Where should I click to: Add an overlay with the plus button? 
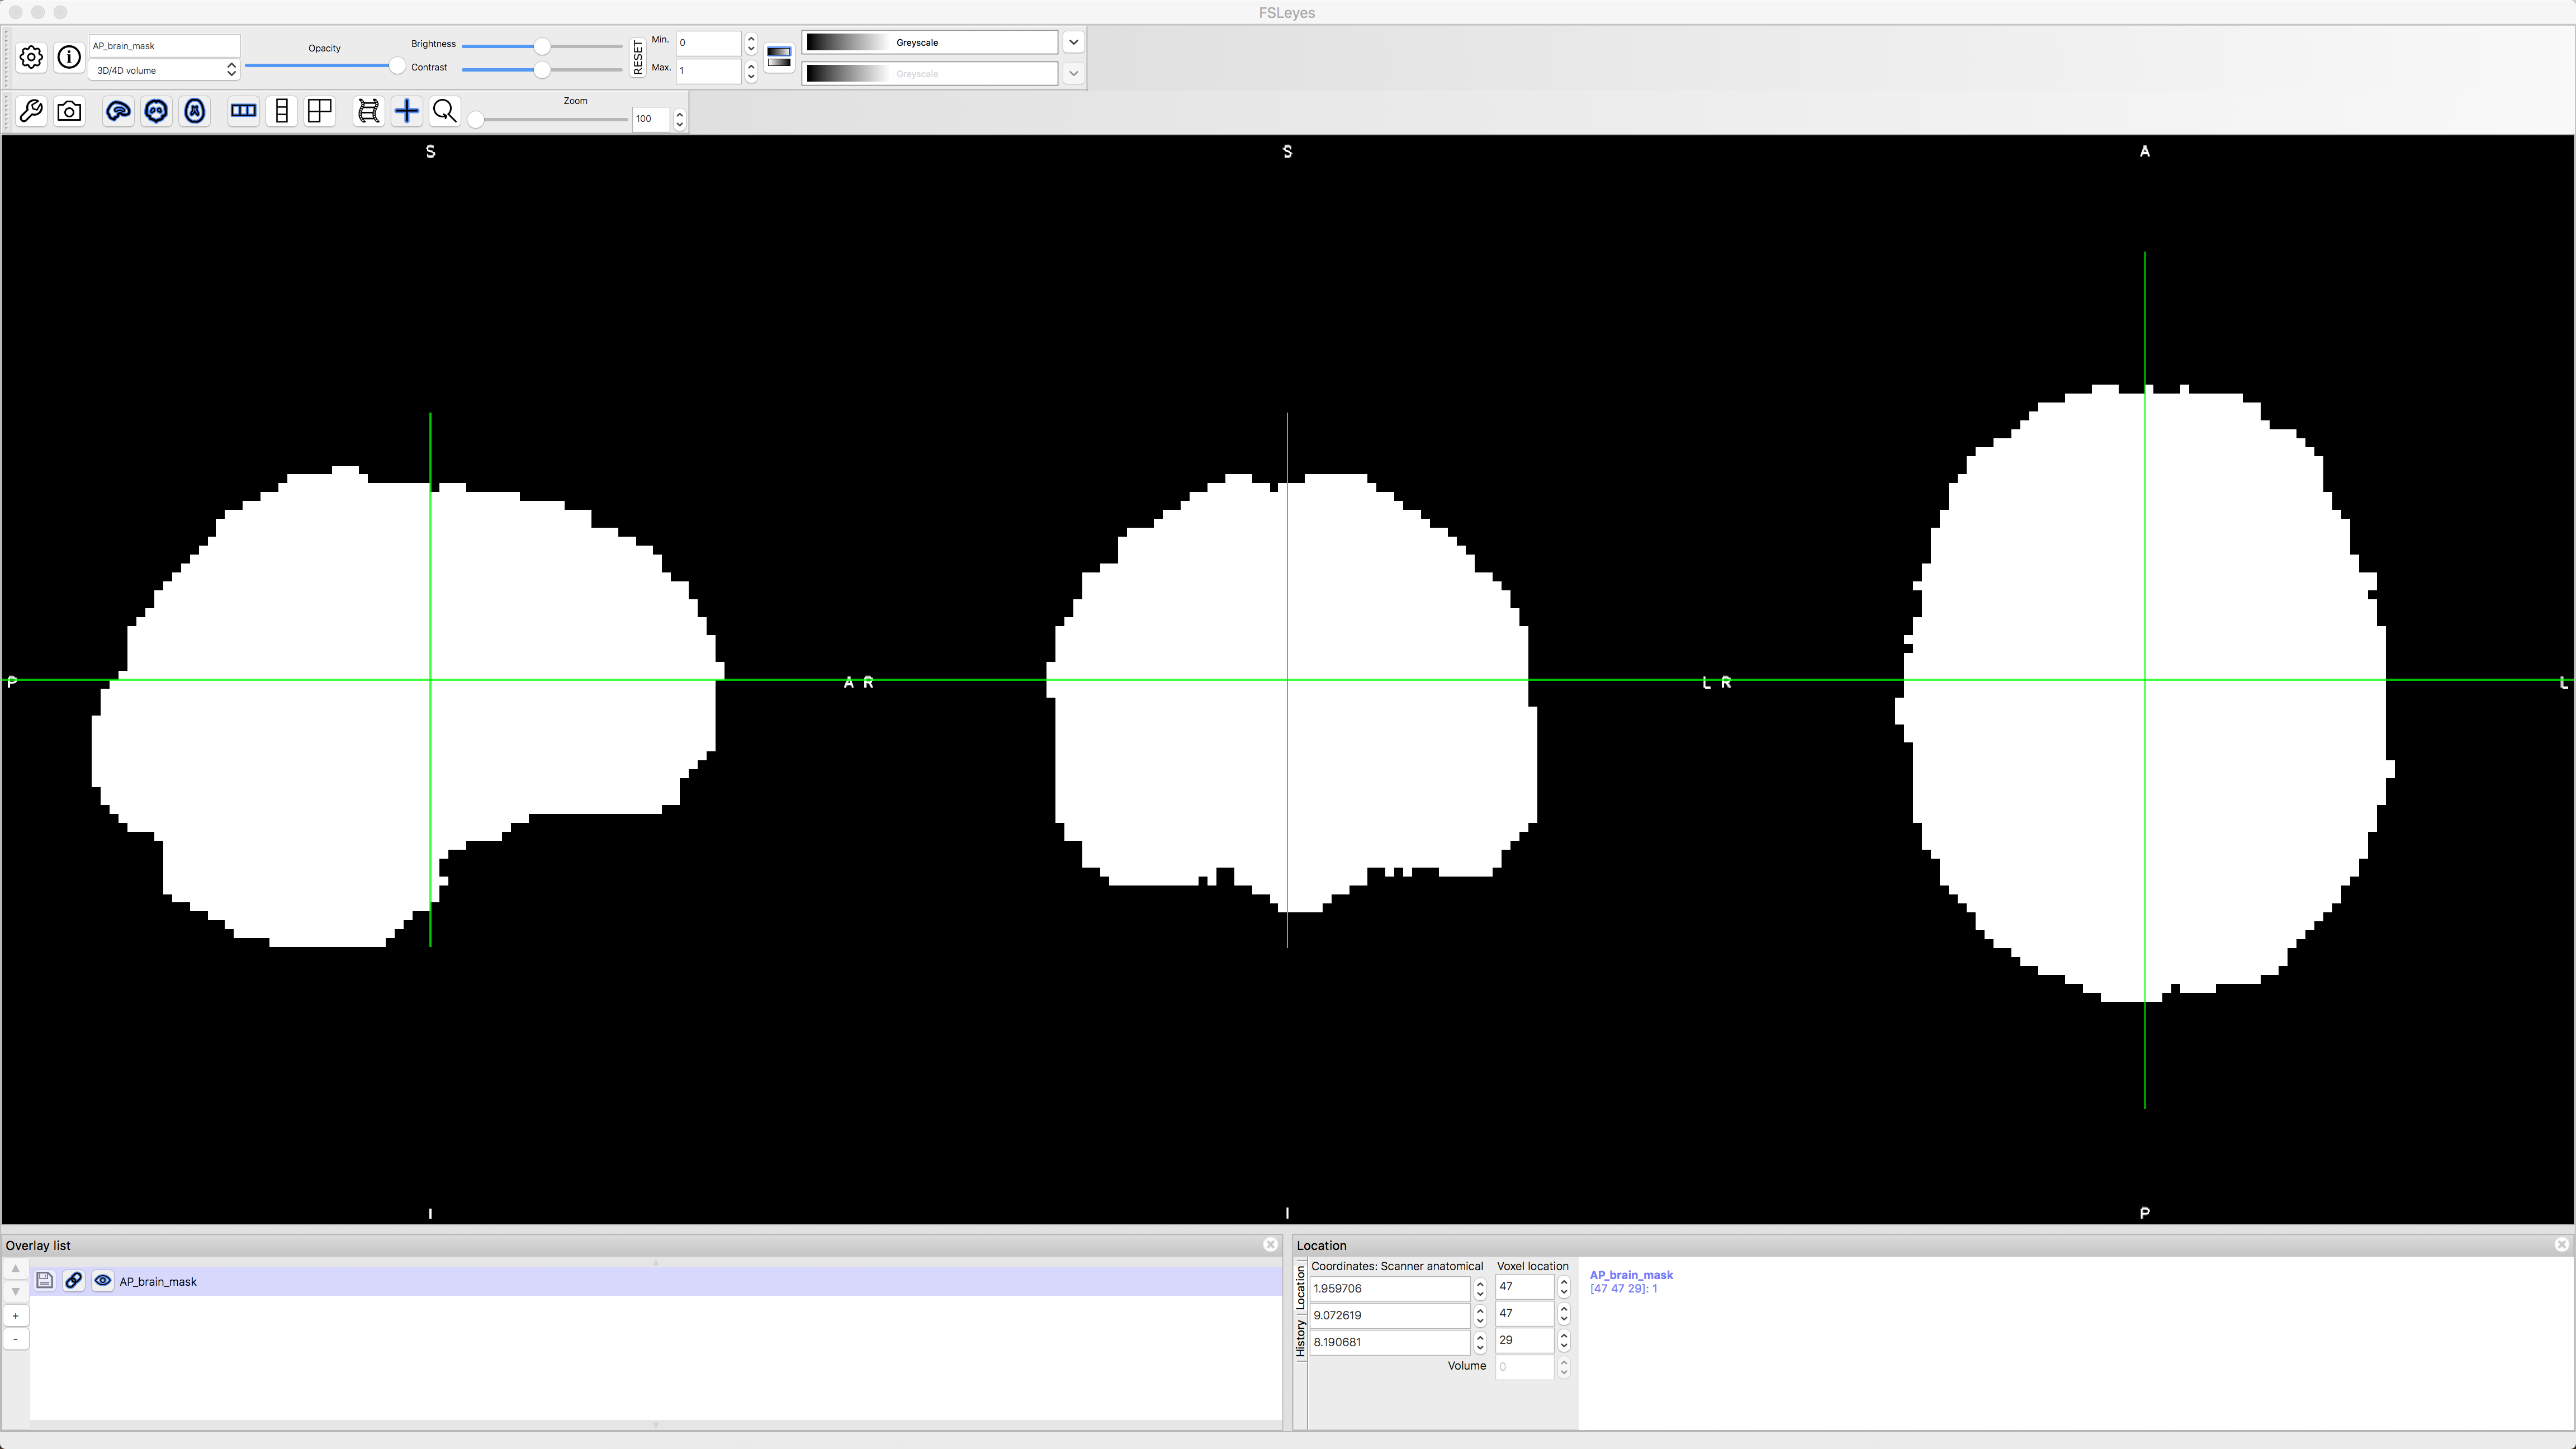click(15, 1316)
